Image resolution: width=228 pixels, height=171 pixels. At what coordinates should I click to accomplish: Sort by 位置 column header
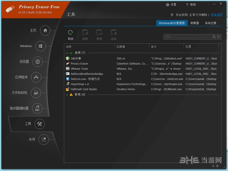201,47
